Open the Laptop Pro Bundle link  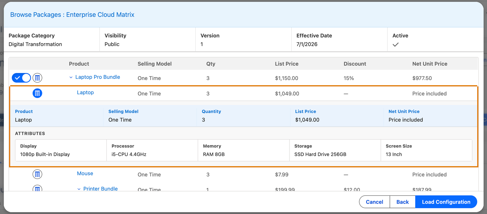[98, 77]
